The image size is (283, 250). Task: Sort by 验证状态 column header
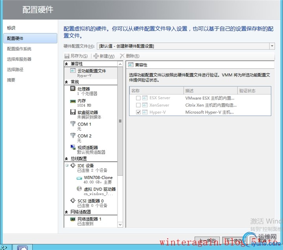[x=254, y=91]
